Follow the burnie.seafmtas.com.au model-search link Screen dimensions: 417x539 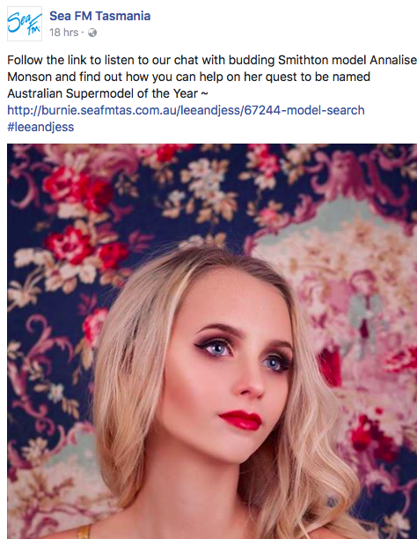(186, 110)
